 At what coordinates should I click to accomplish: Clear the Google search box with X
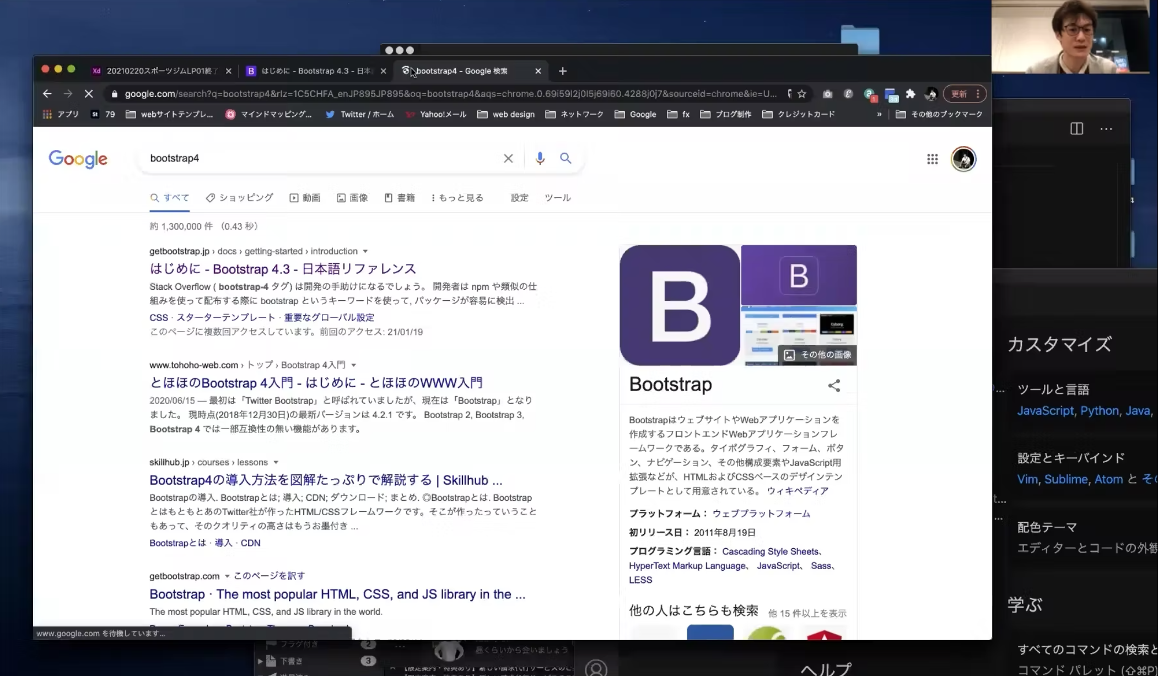pos(508,158)
